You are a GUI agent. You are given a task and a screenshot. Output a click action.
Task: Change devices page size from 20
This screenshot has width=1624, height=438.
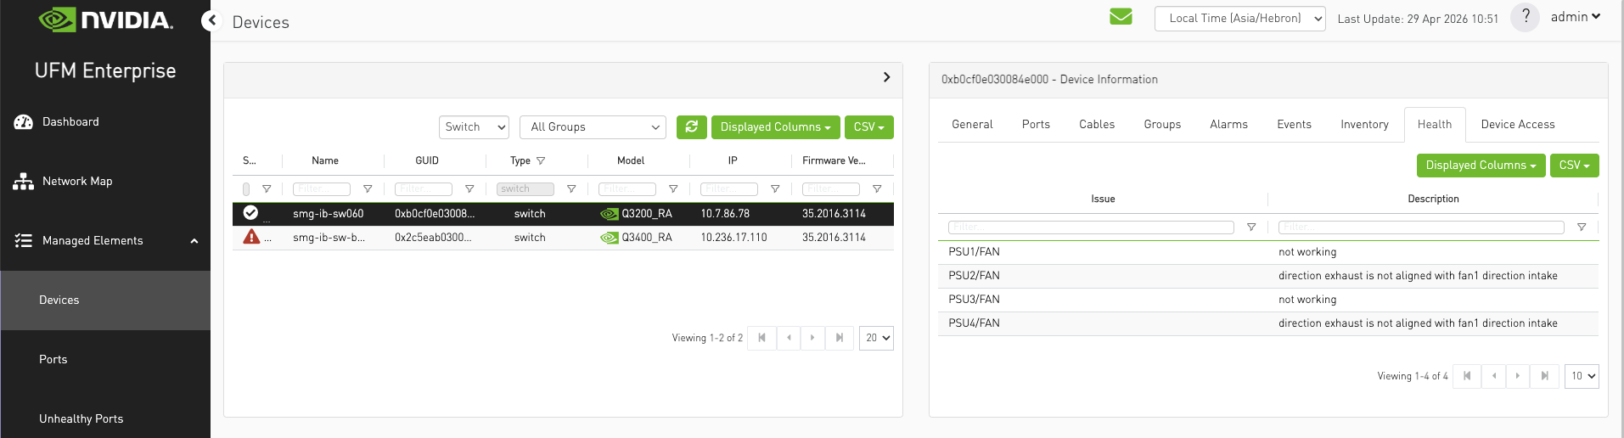877,338
